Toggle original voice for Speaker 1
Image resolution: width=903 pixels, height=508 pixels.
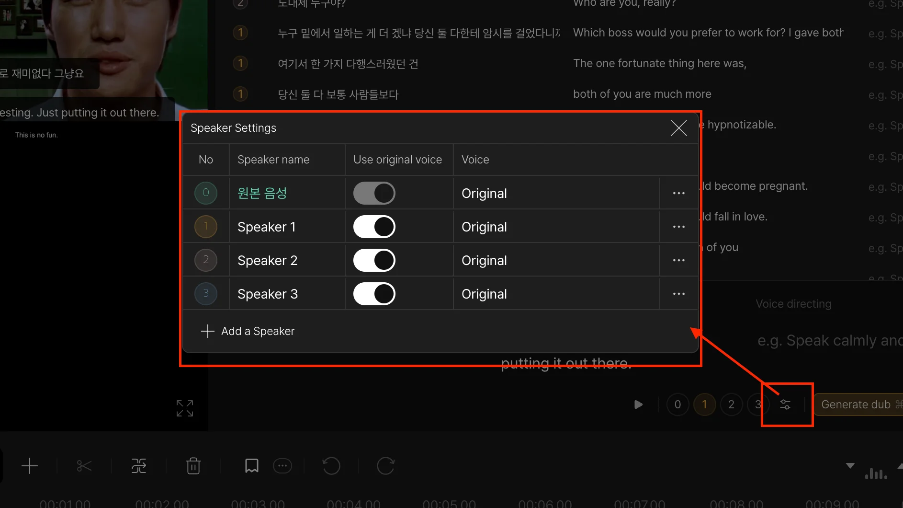tap(374, 227)
